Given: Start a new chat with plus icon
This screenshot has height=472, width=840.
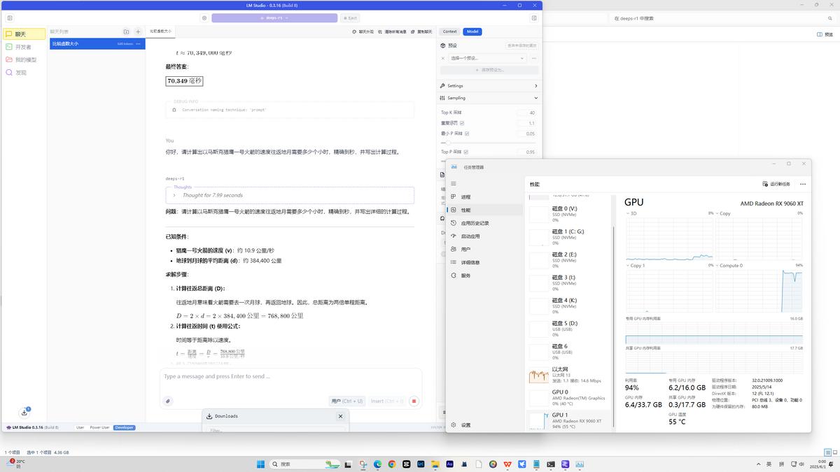Looking at the screenshot, I should pyautogui.click(x=138, y=31).
